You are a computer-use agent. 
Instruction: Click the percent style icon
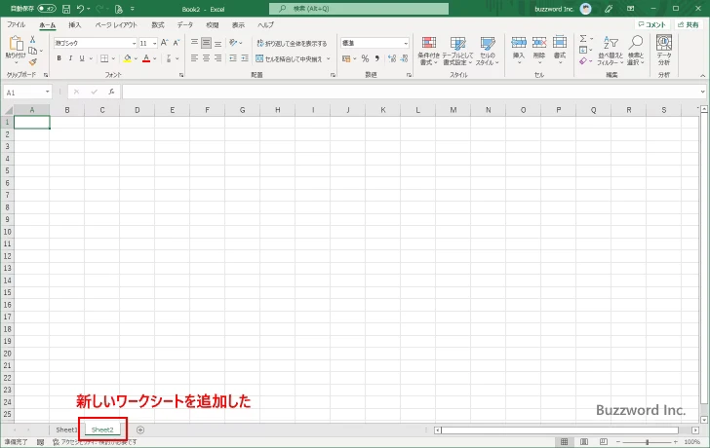click(365, 58)
